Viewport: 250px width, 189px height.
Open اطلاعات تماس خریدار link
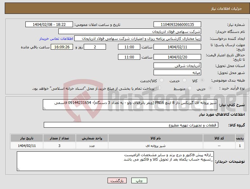tap(56, 39)
